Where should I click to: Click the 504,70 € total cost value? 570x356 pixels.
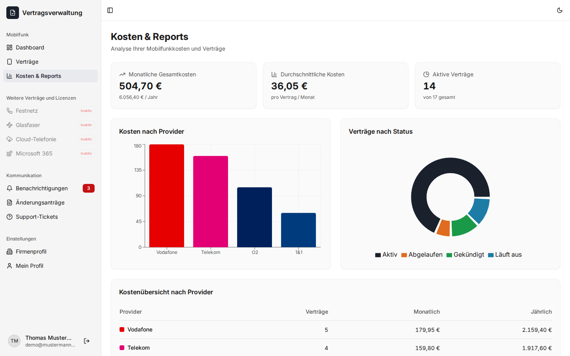click(141, 86)
